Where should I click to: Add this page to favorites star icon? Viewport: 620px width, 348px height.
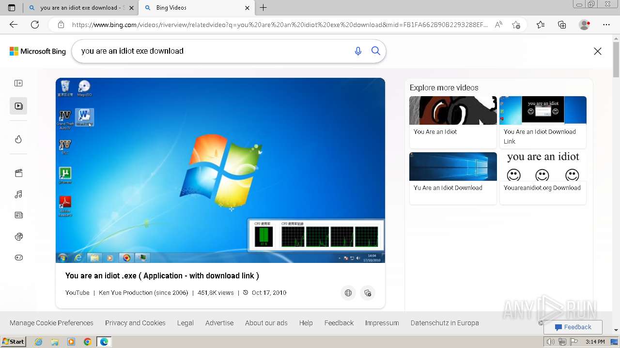pyautogui.click(x=516, y=25)
